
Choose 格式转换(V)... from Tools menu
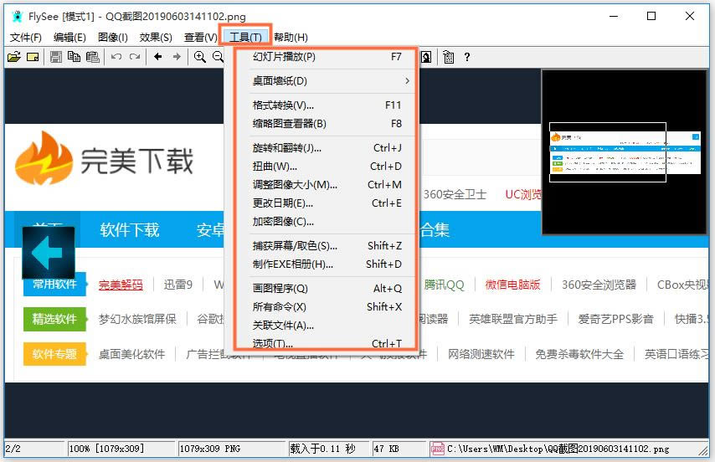[326, 105]
